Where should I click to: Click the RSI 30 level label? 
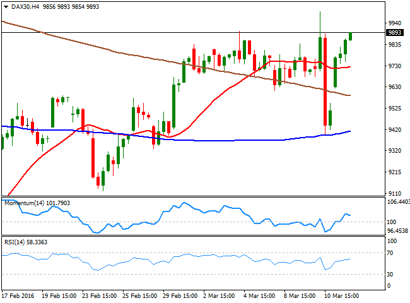tap(390, 274)
